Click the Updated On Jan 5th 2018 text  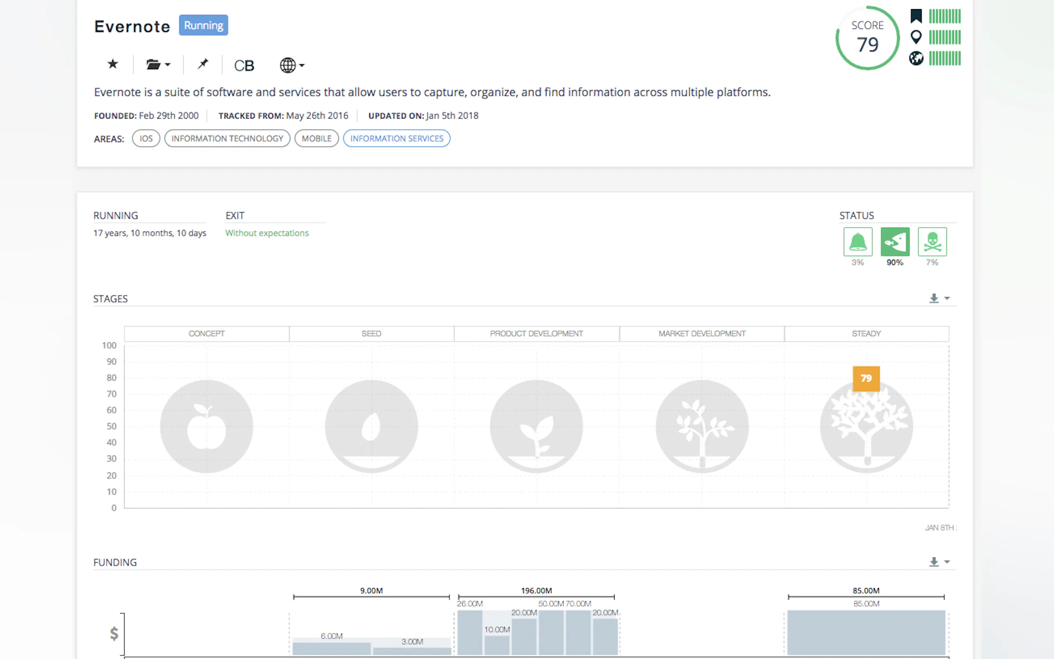[x=424, y=115]
